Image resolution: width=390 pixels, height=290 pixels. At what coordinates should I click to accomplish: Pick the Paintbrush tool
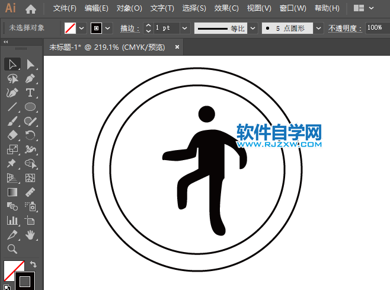click(x=12, y=121)
